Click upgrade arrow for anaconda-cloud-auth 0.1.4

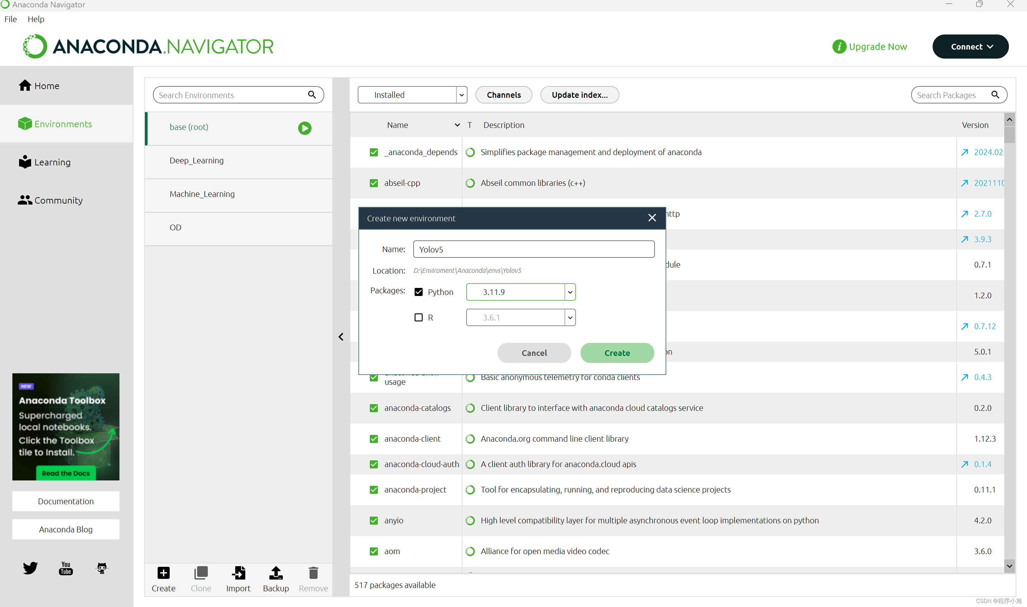[x=964, y=464]
